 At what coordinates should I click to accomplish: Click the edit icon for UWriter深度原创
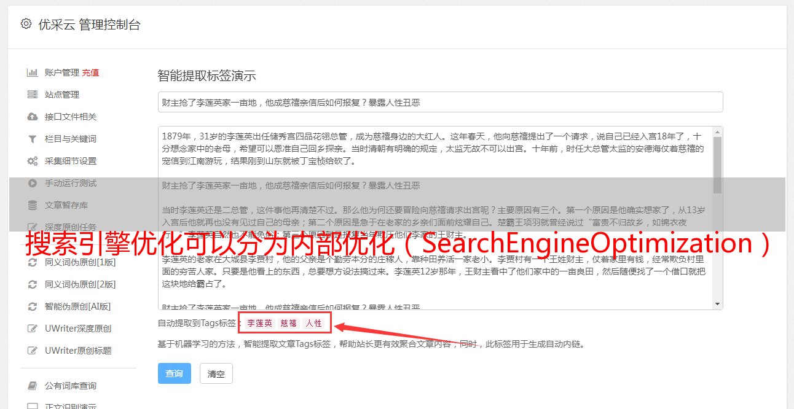[x=33, y=329]
